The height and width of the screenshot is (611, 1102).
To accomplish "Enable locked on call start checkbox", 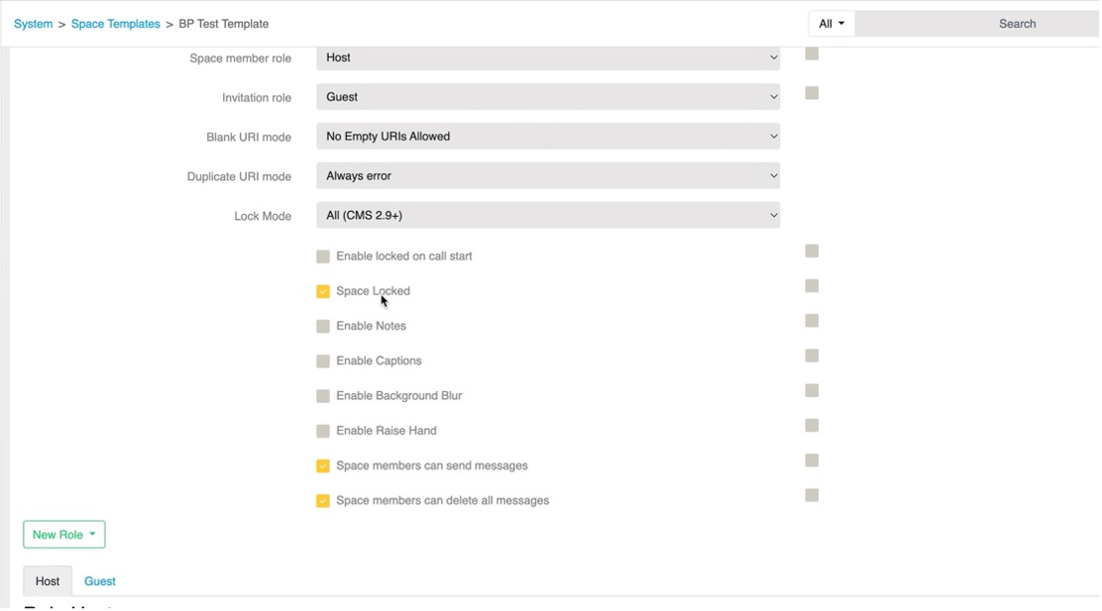I will (323, 256).
